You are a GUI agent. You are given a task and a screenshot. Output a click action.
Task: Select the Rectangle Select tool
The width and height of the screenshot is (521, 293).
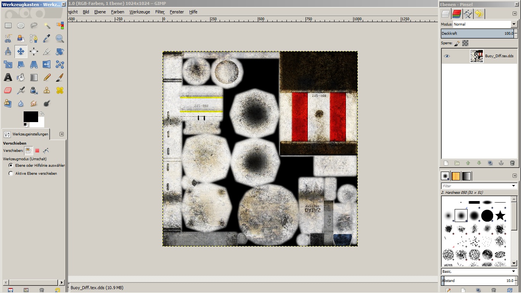click(x=8, y=26)
